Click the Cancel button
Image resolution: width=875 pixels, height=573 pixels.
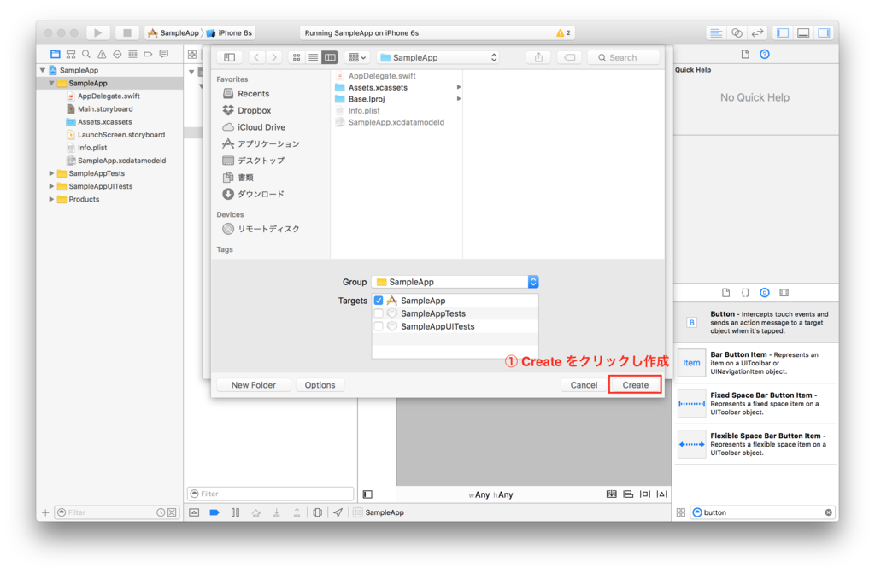[584, 385]
